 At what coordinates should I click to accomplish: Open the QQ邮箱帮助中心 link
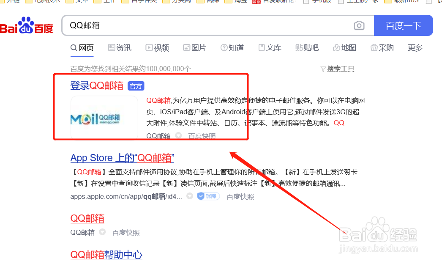[106, 255]
